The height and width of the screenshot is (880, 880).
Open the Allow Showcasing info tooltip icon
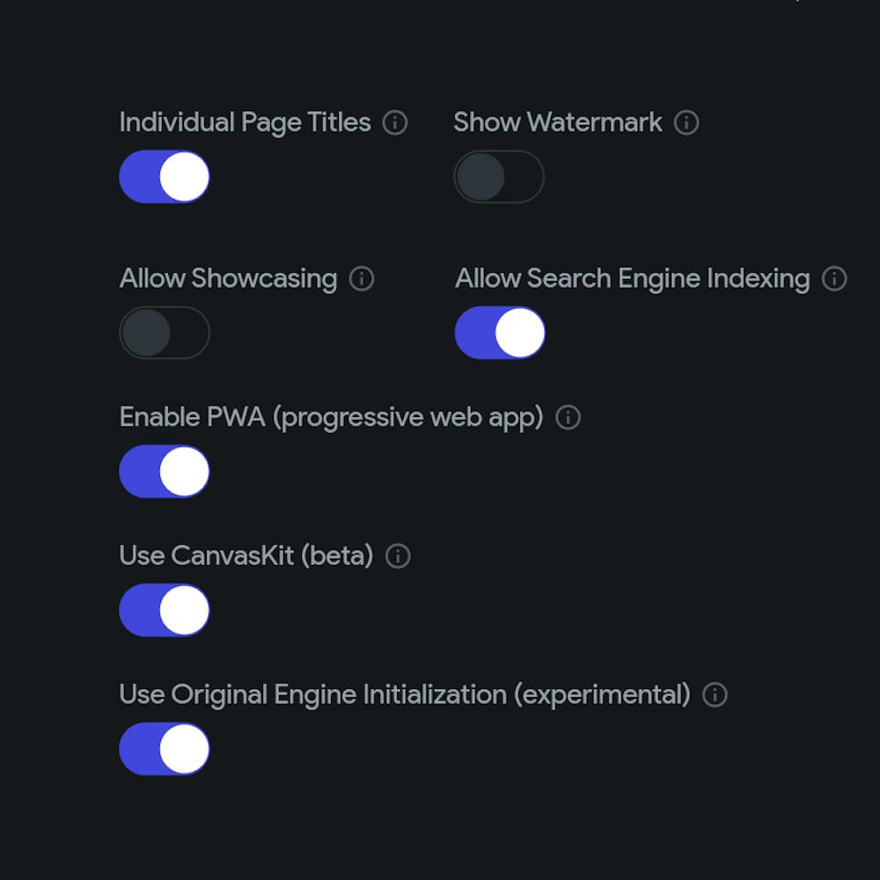[362, 279]
